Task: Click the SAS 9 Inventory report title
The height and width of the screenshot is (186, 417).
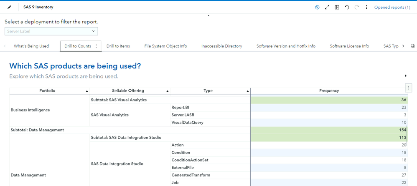Action: (38, 7)
